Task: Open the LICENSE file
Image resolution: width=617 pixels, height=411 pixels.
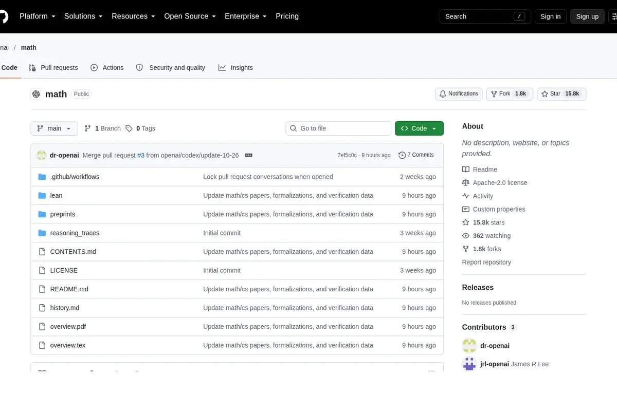Action: [x=64, y=271]
